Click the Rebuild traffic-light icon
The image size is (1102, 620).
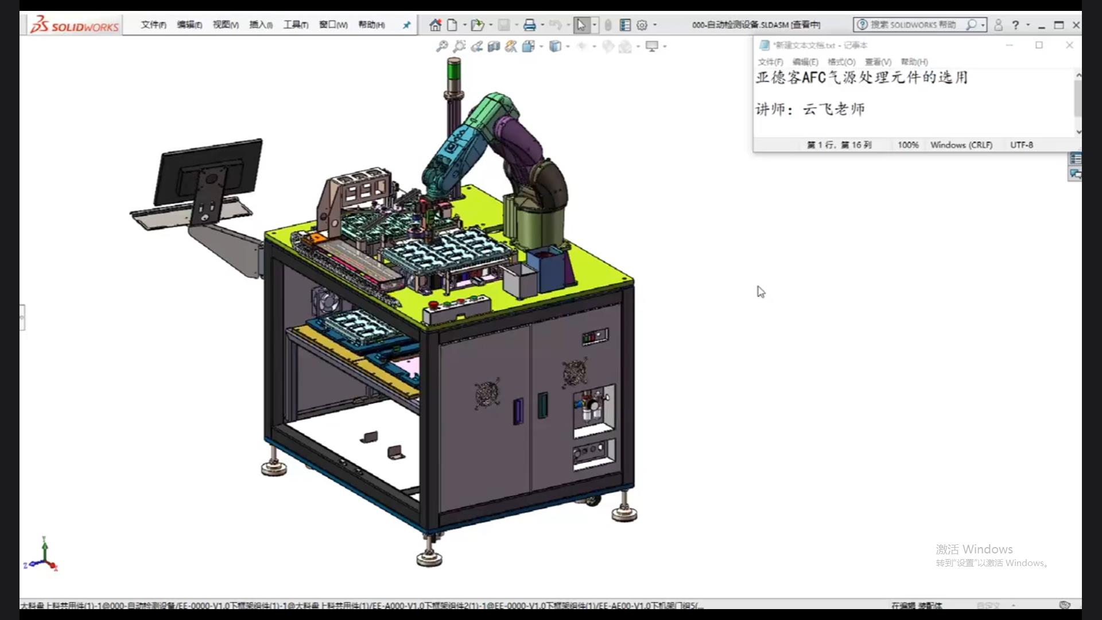click(608, 25)
